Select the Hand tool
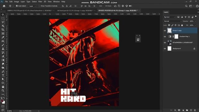 (x=3, y=87)
